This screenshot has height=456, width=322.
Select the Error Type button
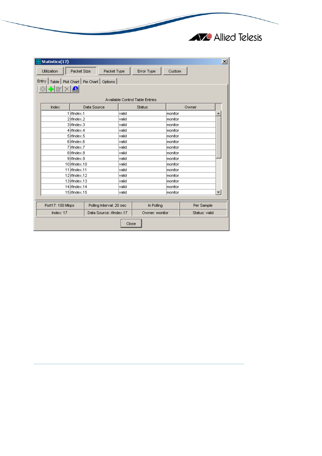[146, 71]
